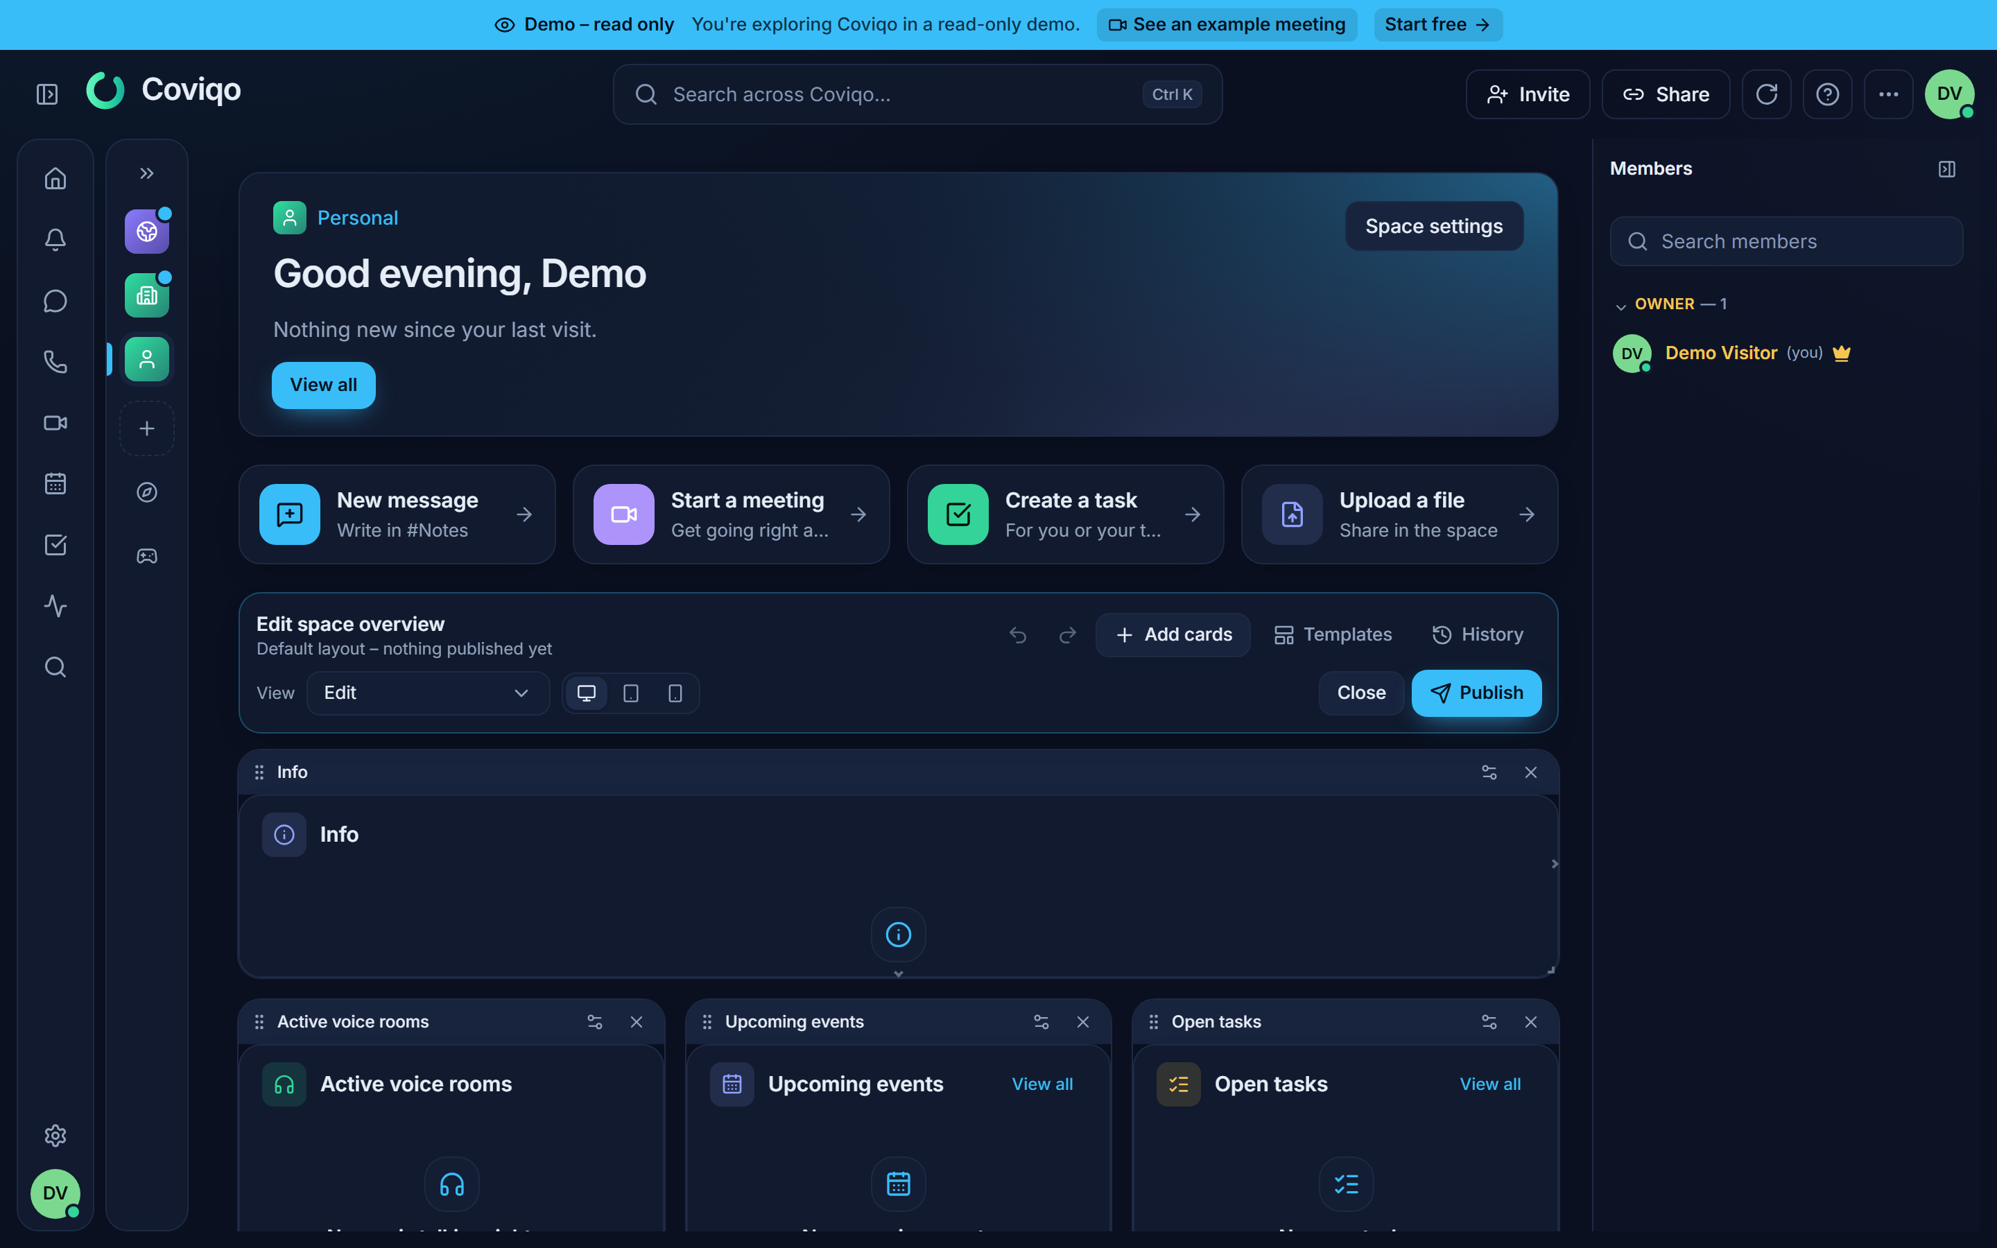
Task: Click the Search members field
Action: [x=1786, y=241]
